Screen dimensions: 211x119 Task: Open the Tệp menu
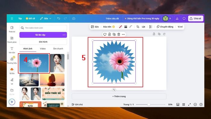(20, 18)
